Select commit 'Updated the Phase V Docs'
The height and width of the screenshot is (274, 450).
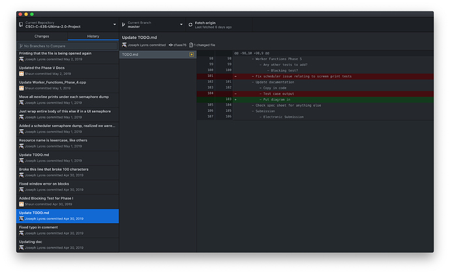point(68,71)
